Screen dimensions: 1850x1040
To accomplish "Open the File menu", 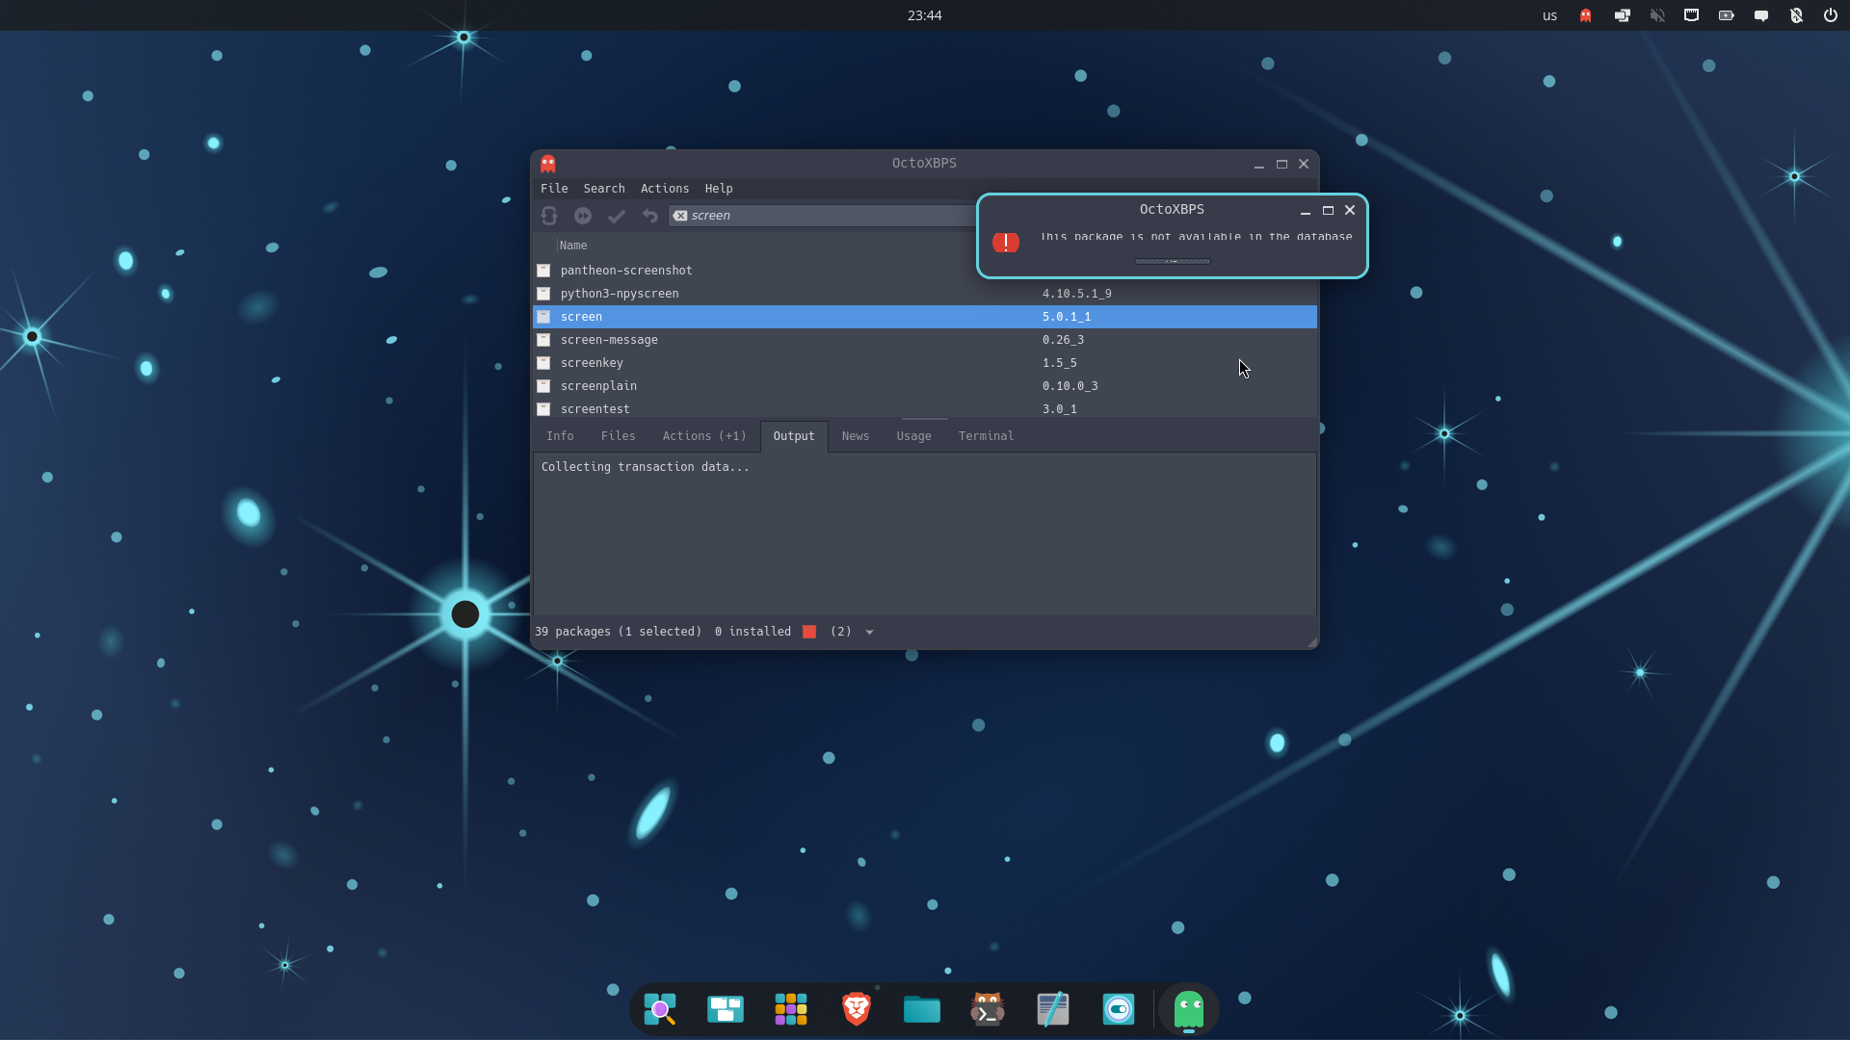I will tap(554, 189).
